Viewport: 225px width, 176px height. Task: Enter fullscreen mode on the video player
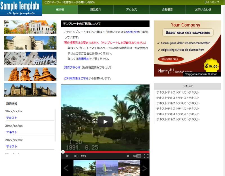point(146,156)
